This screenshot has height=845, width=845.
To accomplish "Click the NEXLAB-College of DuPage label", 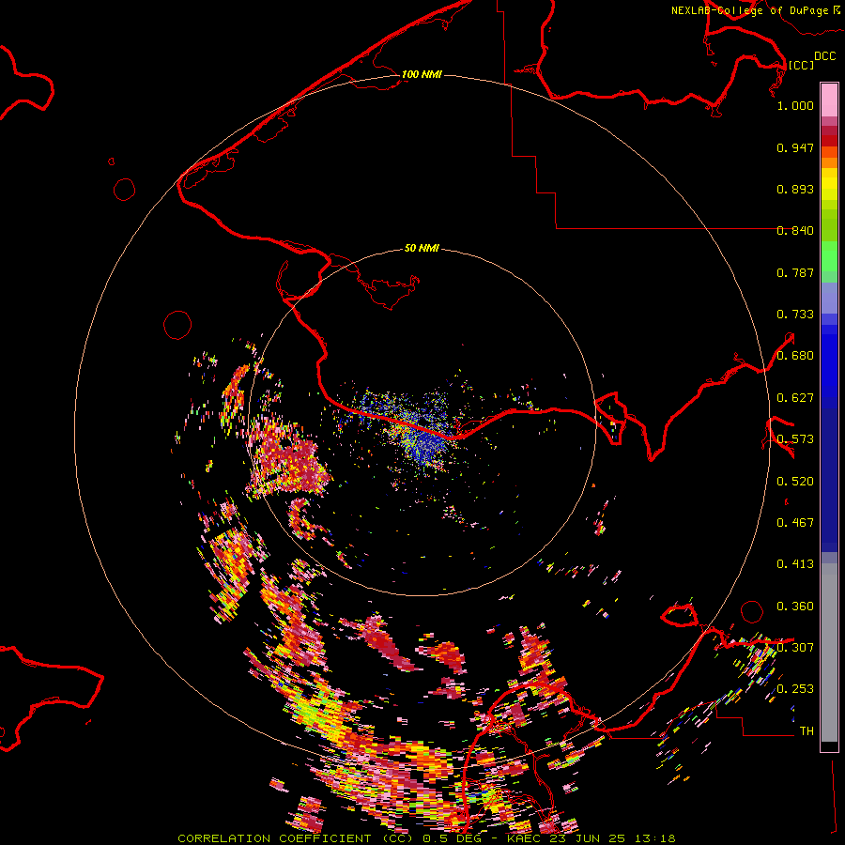I will click(755, 10).
